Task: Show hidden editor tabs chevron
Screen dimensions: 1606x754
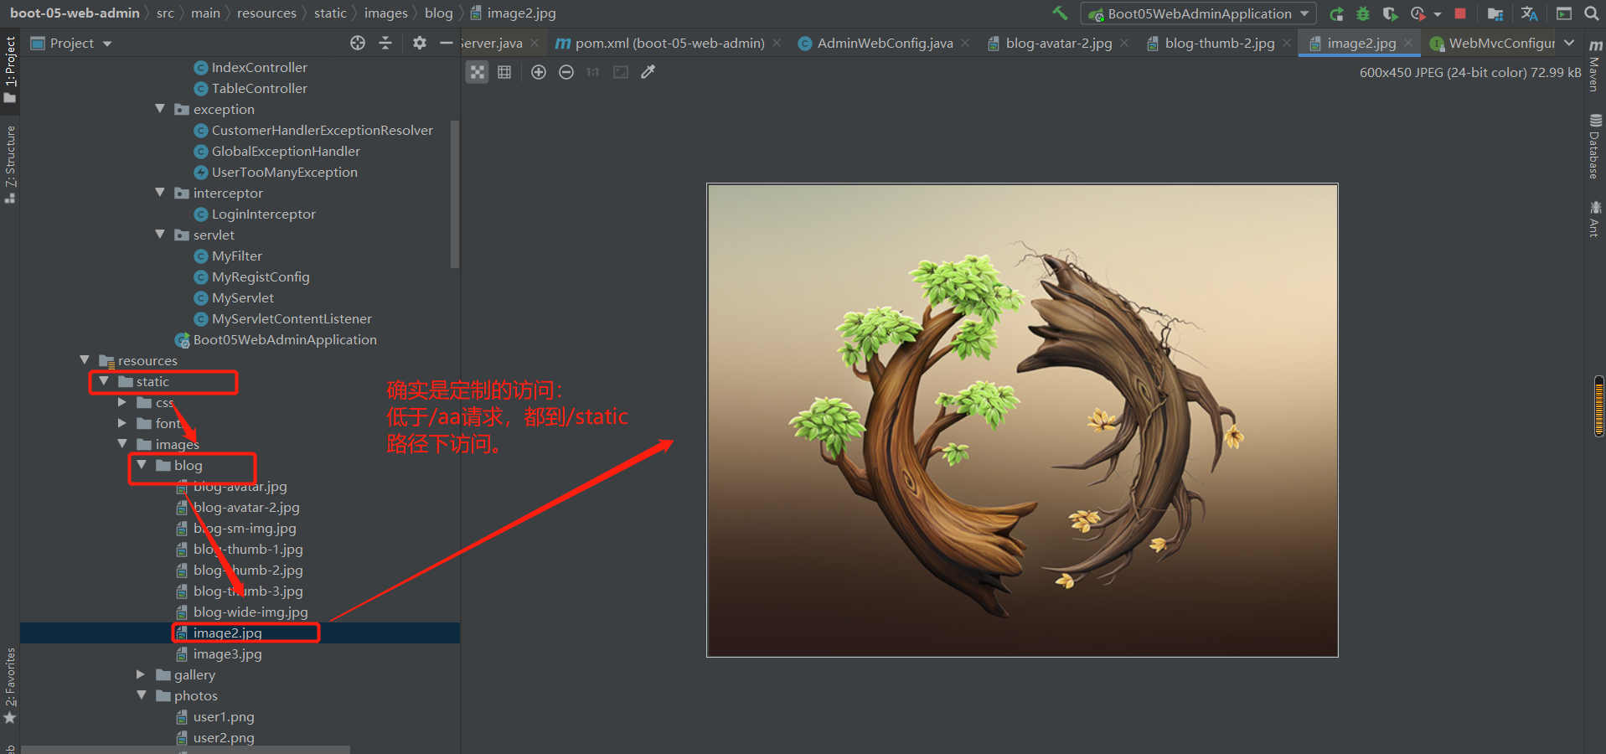Action: 1569,43
